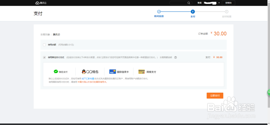Focus the top search box
The image size is (270, 125).
click(x=181, y=3)
